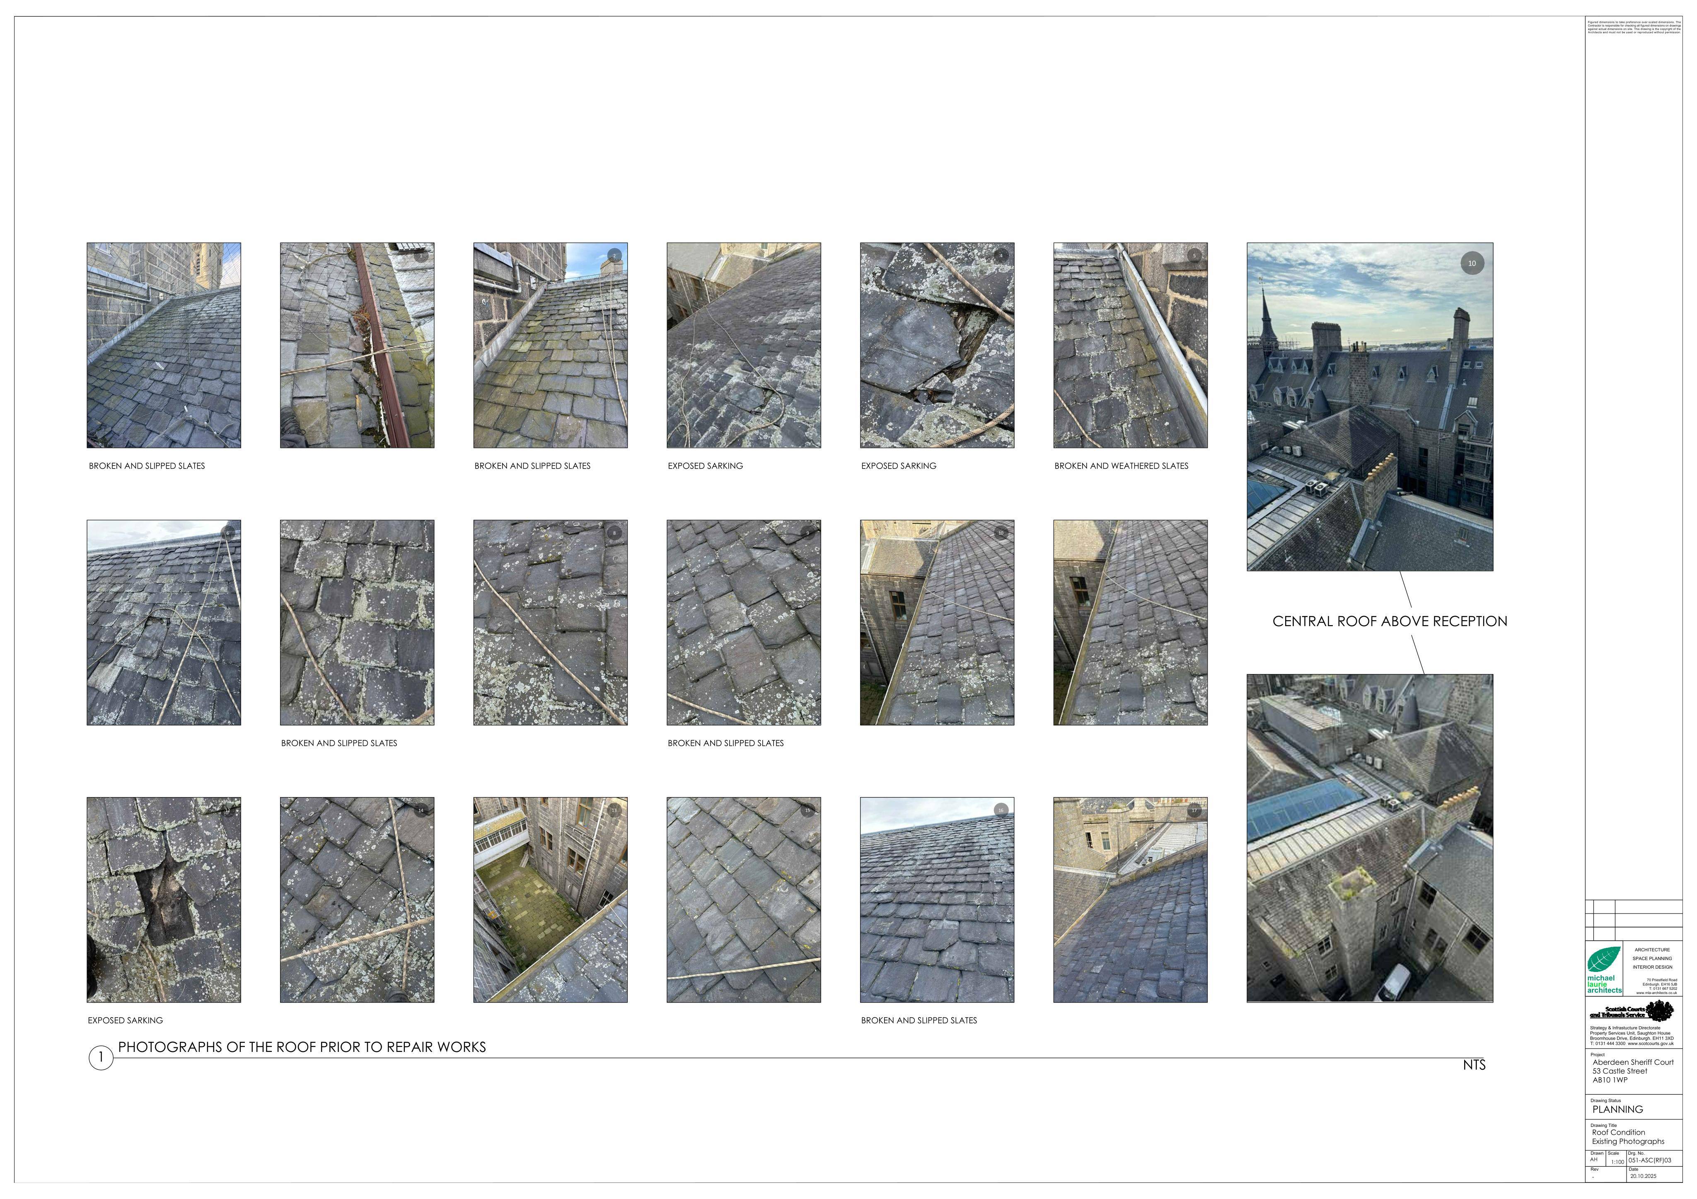Click the 70 Priestfield Road address
The image size is (1697, 1199).
pyautogui.click(x=1662, y=980)
